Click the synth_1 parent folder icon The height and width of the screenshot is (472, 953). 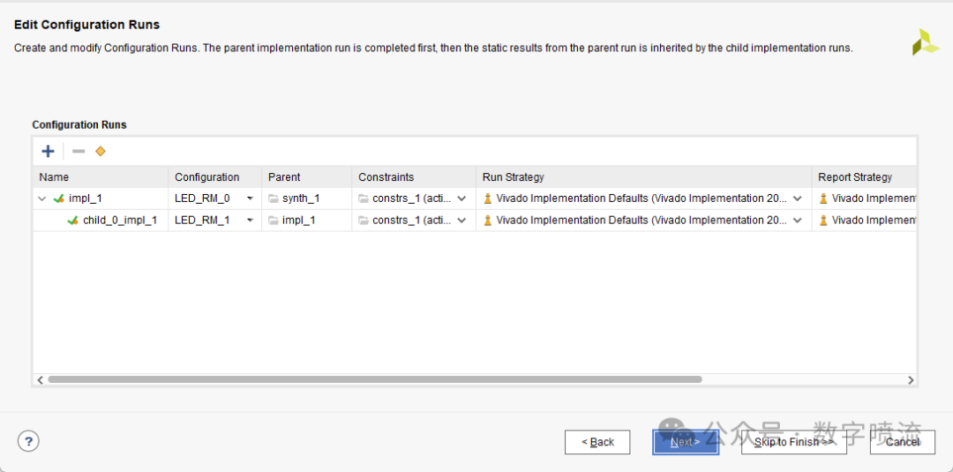274,199
